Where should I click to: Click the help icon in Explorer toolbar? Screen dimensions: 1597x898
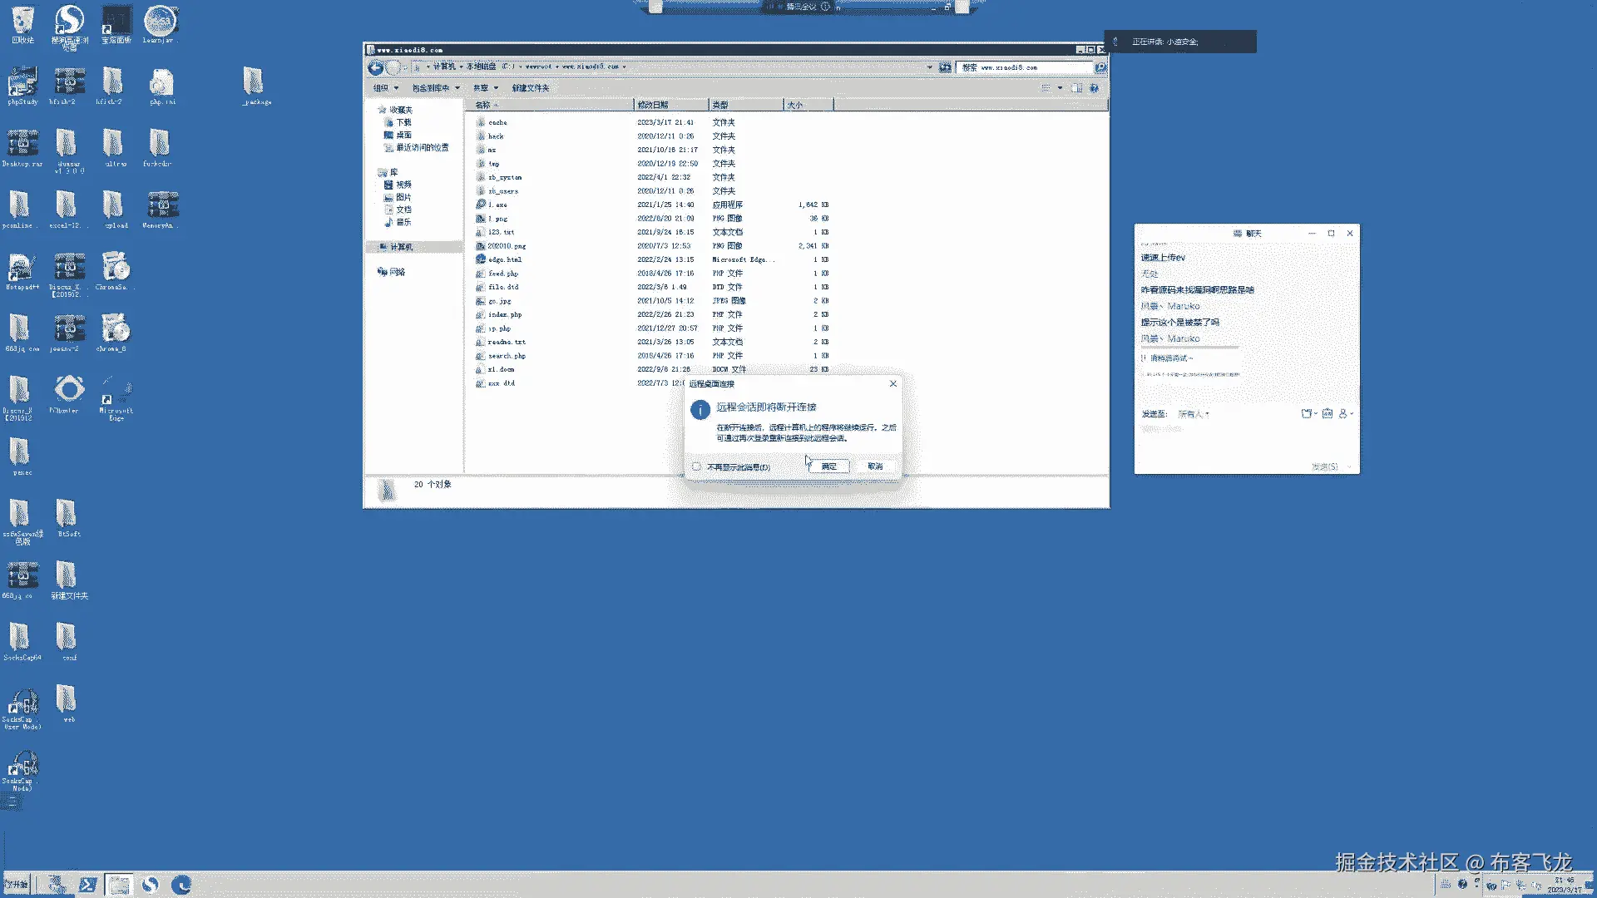pos(1095,88)
